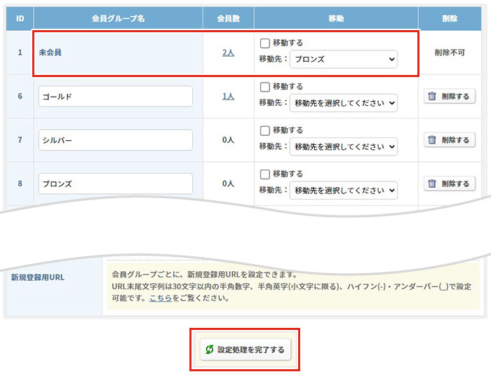Open 移動先 dropdown showing ブロンズ in 未会員 row
This screenshot has width=491, height=379.
344,59
